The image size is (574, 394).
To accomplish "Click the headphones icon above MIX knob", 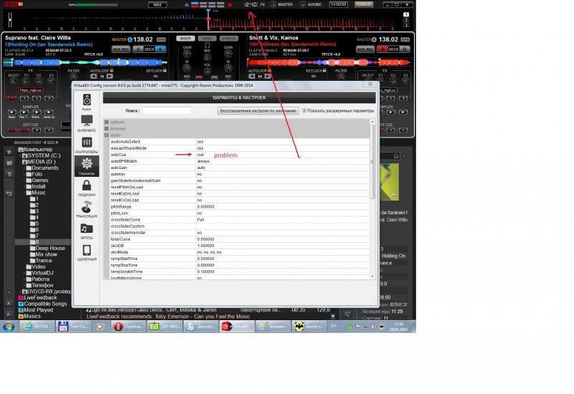I will (x=207, y=45).
